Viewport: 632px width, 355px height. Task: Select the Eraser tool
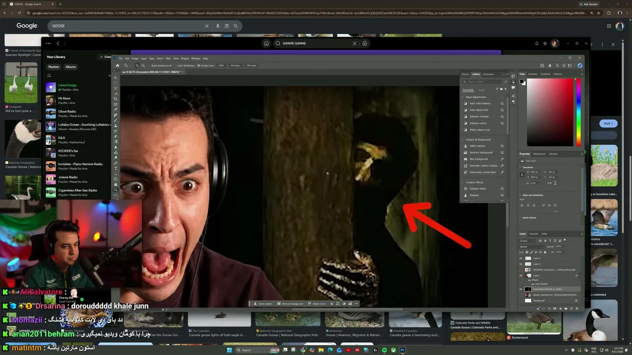[116, 136]
